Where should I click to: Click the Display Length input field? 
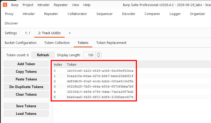(x=89, y=55)
